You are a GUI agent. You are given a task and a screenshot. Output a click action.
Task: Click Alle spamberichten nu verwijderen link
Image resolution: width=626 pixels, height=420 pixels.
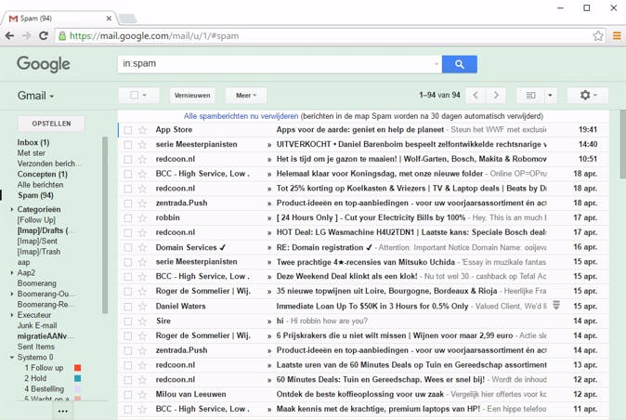[x=241, y=116]
